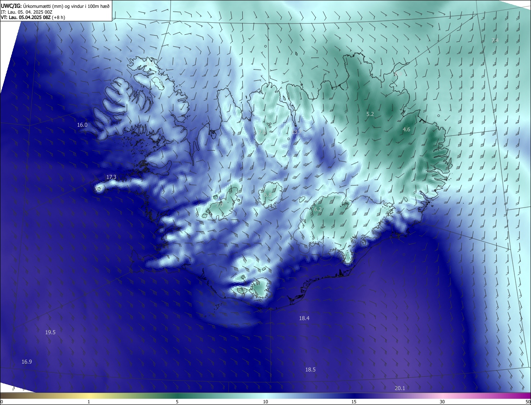
Task: Click the "VT: Lau. 05.04.2025 08Z (+8 h)" line
Action: pyautogui.click(x=33, y=17)
